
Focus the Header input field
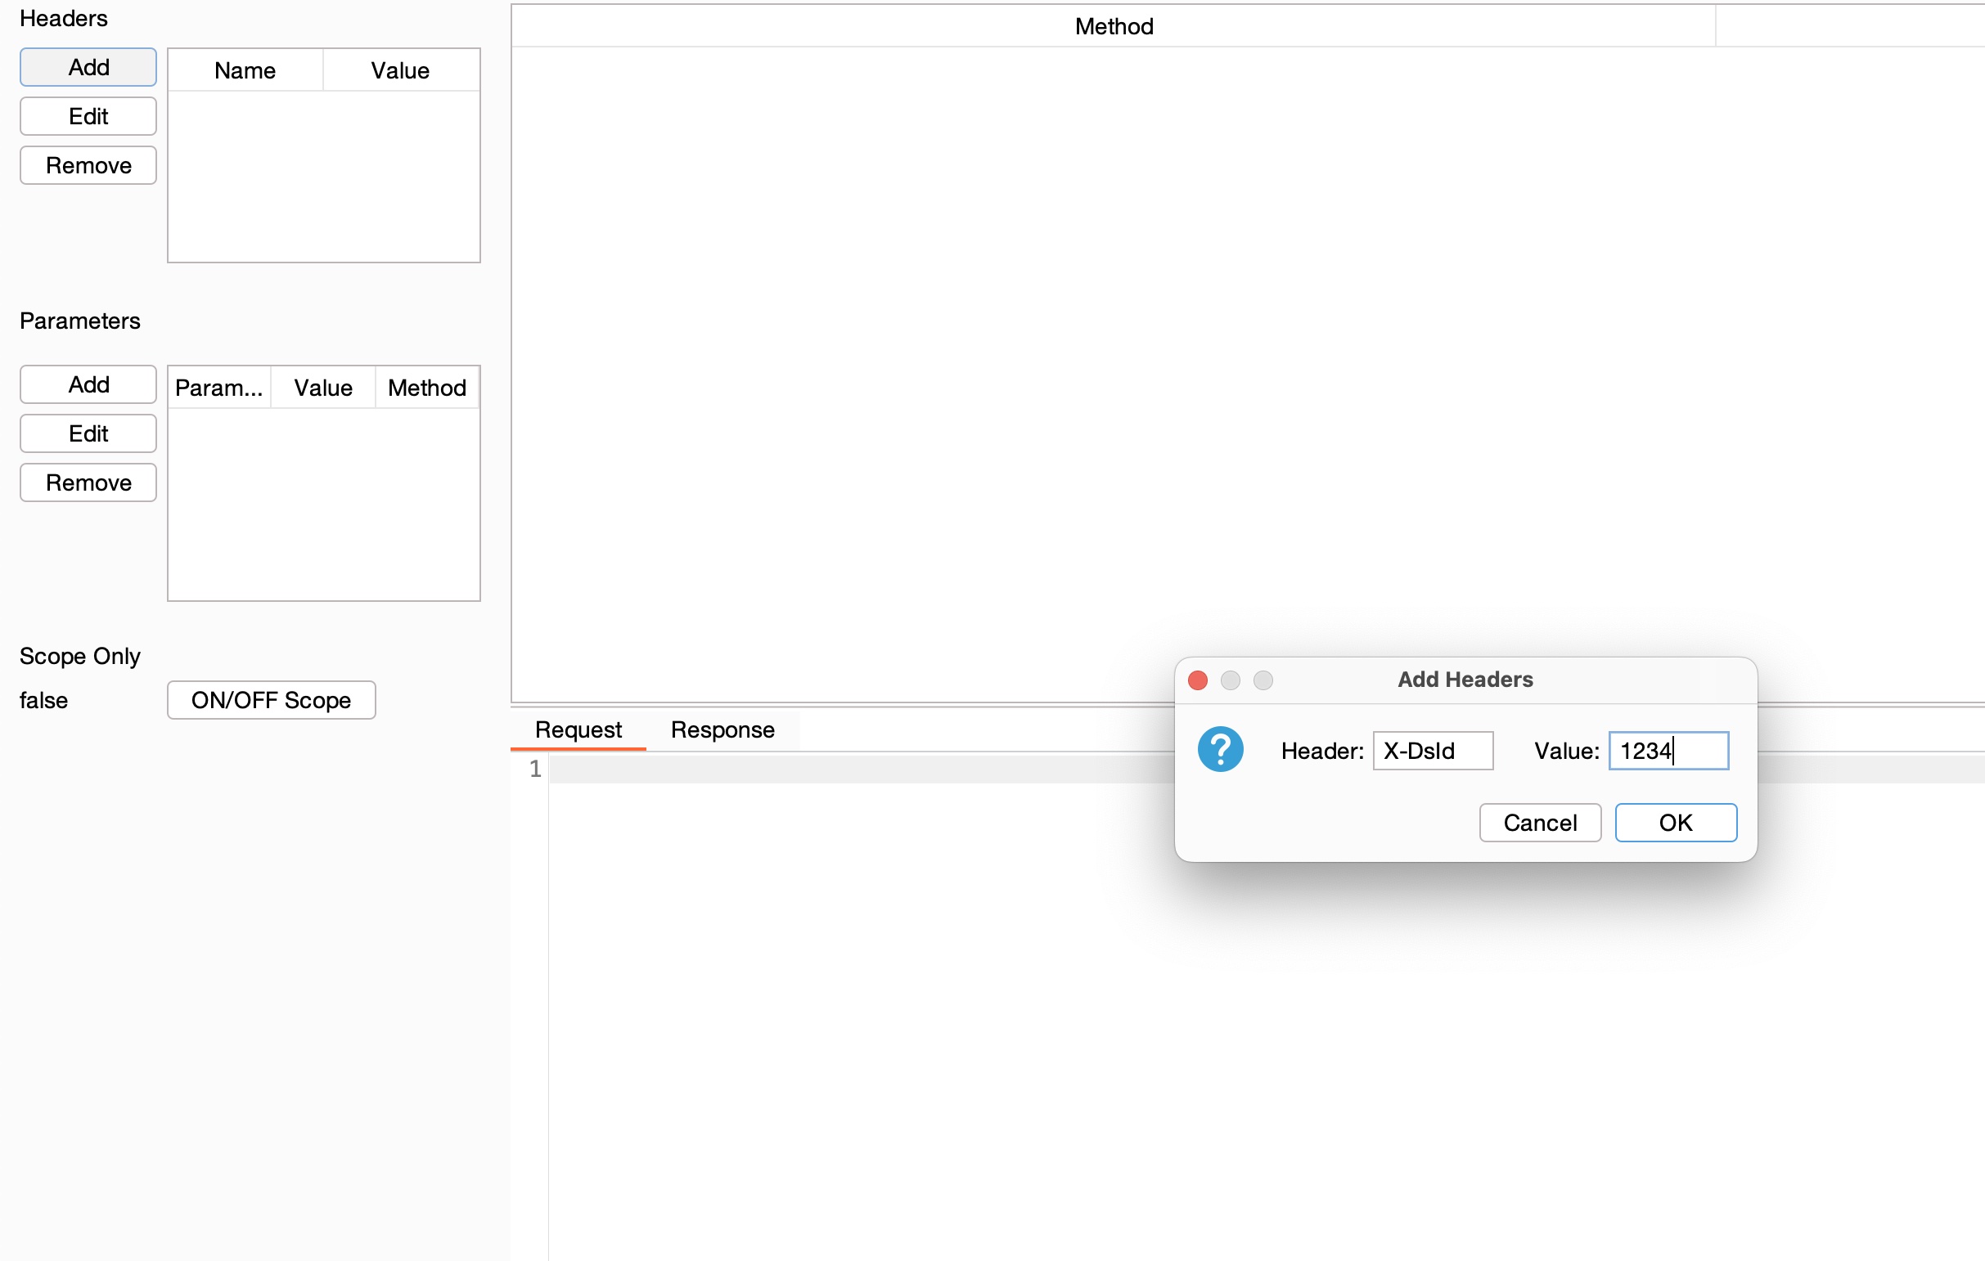1432,751
